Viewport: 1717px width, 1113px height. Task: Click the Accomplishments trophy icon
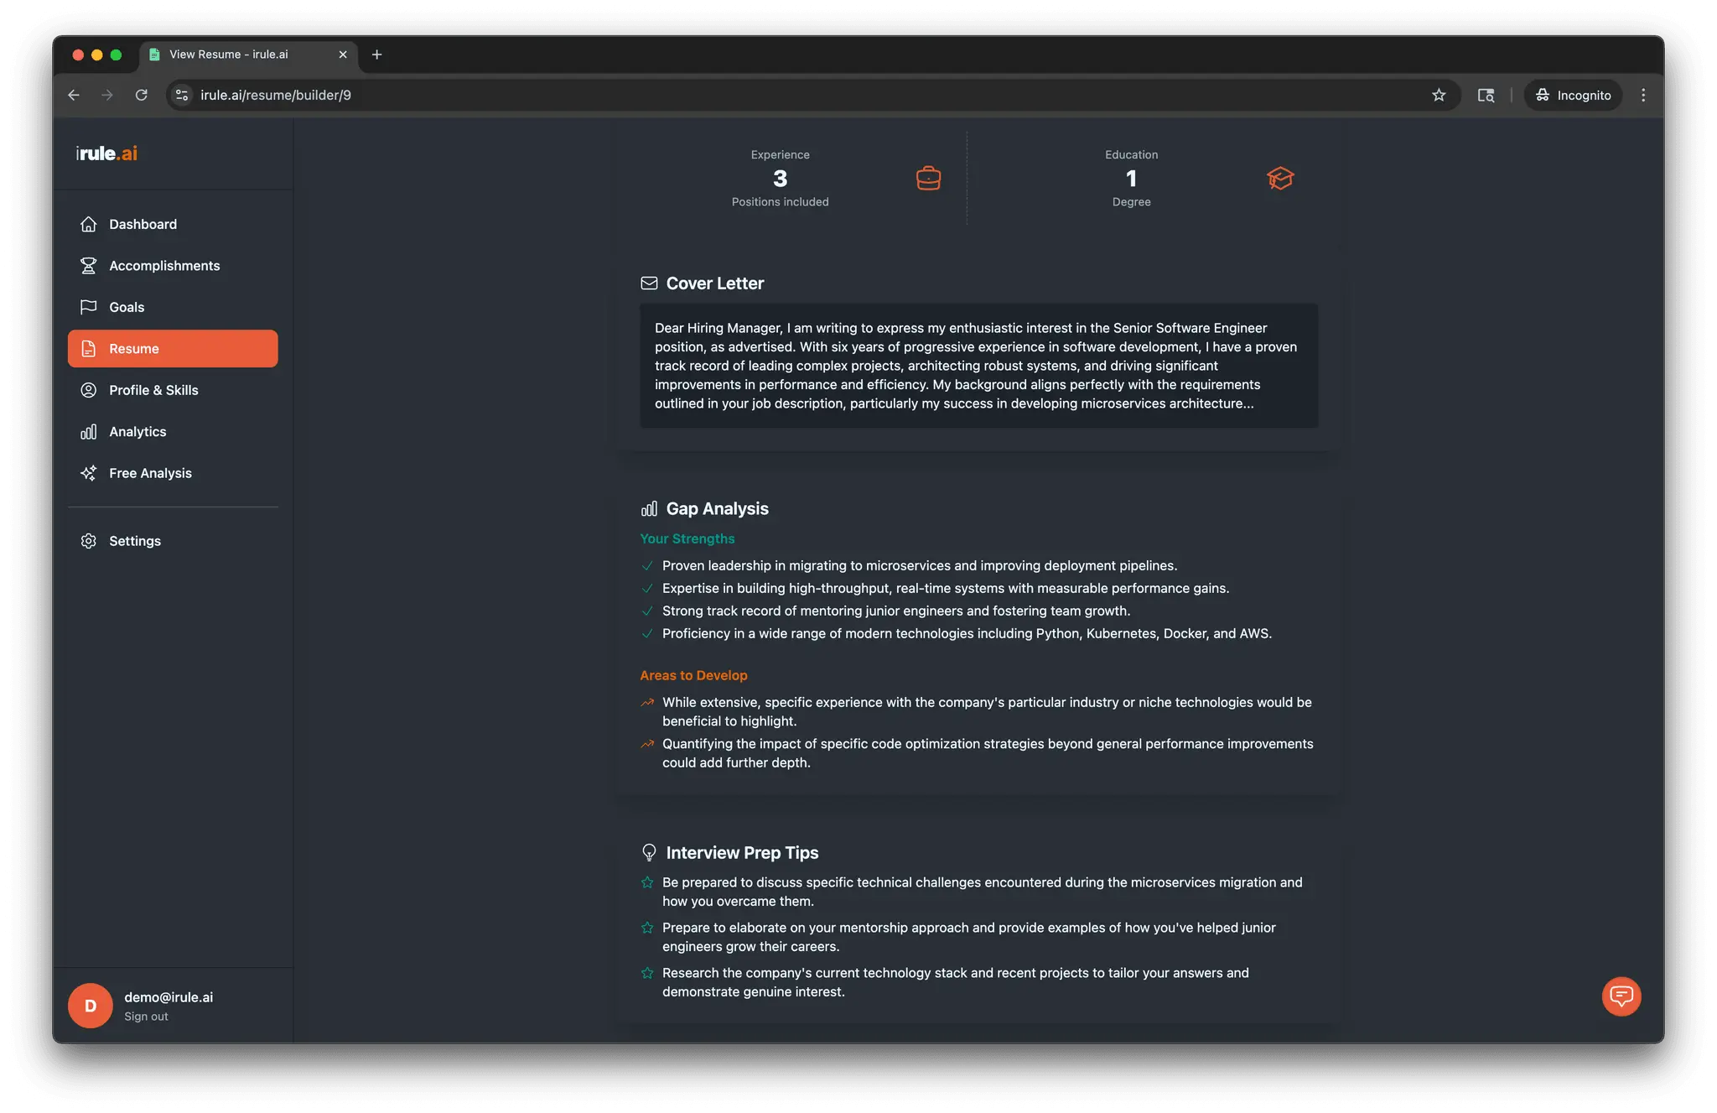(x=88, y=265)
